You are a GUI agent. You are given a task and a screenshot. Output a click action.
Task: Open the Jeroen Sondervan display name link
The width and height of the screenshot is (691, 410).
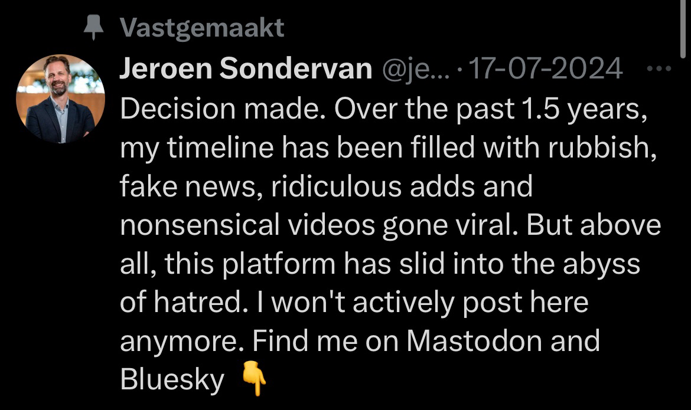[x=245, y=70]
